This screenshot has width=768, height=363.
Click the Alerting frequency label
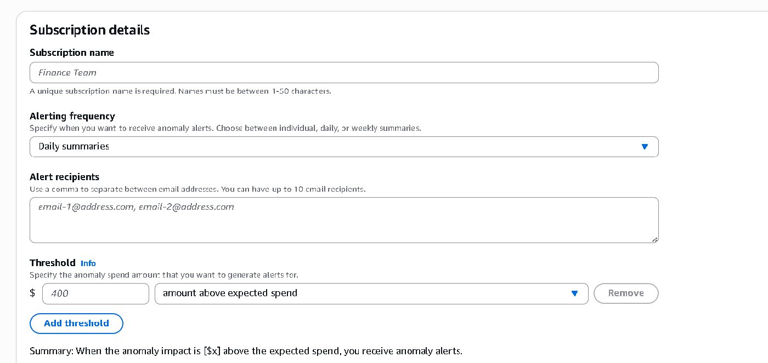coord(72,116)
